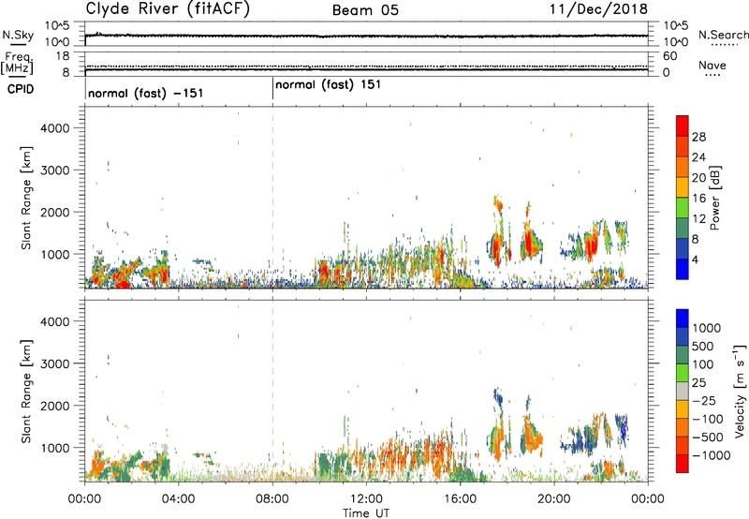Click the date '11/Dec/2018'
749x519 pixels.
pyautogui.click(x=598, y=9)
